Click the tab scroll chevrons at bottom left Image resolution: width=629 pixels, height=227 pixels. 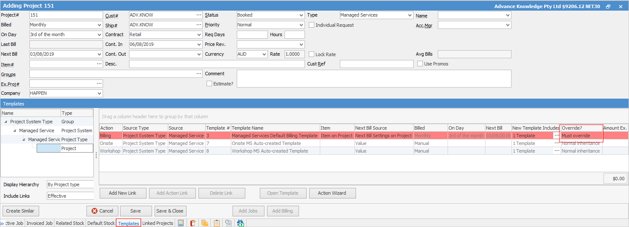click(x=2, y=224)
